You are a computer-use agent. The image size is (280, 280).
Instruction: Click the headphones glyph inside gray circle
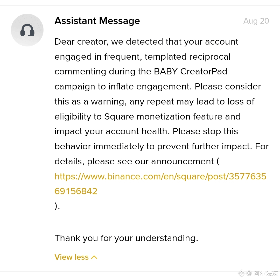[27, 30]
